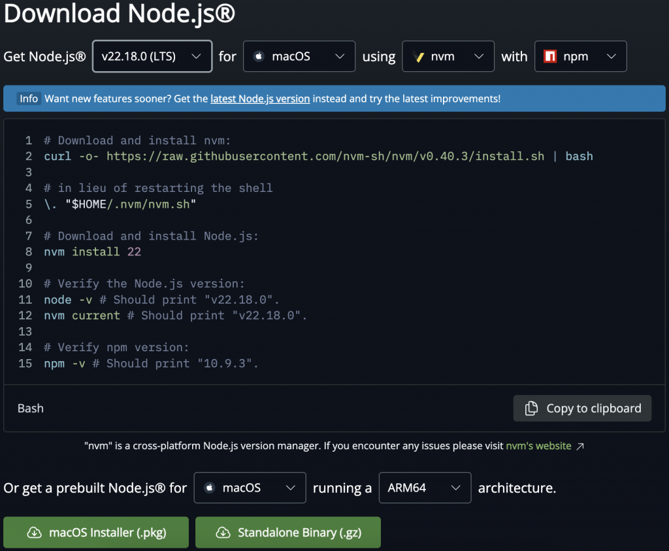Open the macOS platform dropdown in top row
This screenshot has height=551, width=669.
point(299,56)
